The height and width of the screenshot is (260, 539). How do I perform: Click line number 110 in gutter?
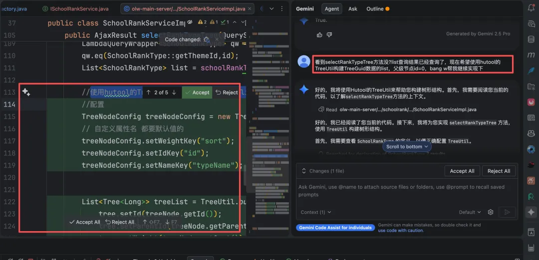9,56
